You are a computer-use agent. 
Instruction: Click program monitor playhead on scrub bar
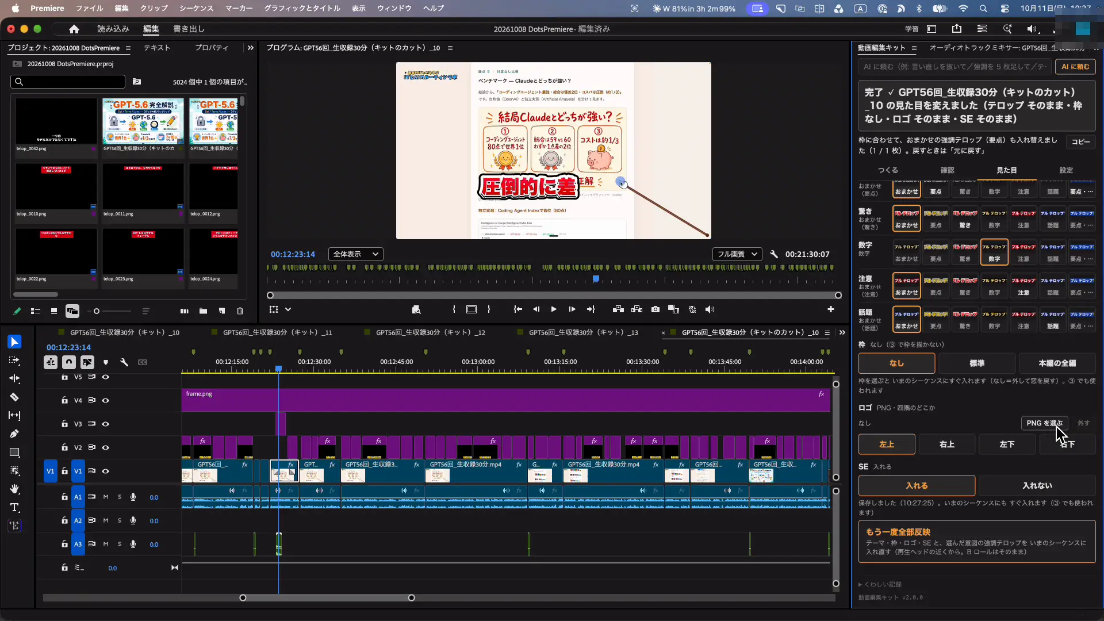click(x=596, y=279)
